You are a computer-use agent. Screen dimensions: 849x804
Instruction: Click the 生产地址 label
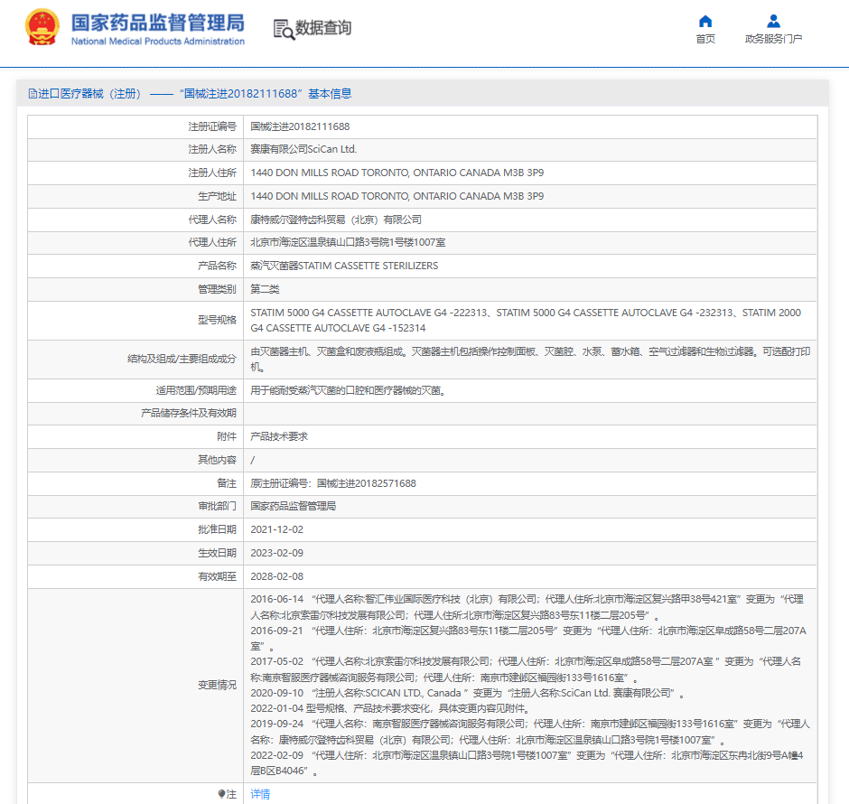(x=217, y=196)
